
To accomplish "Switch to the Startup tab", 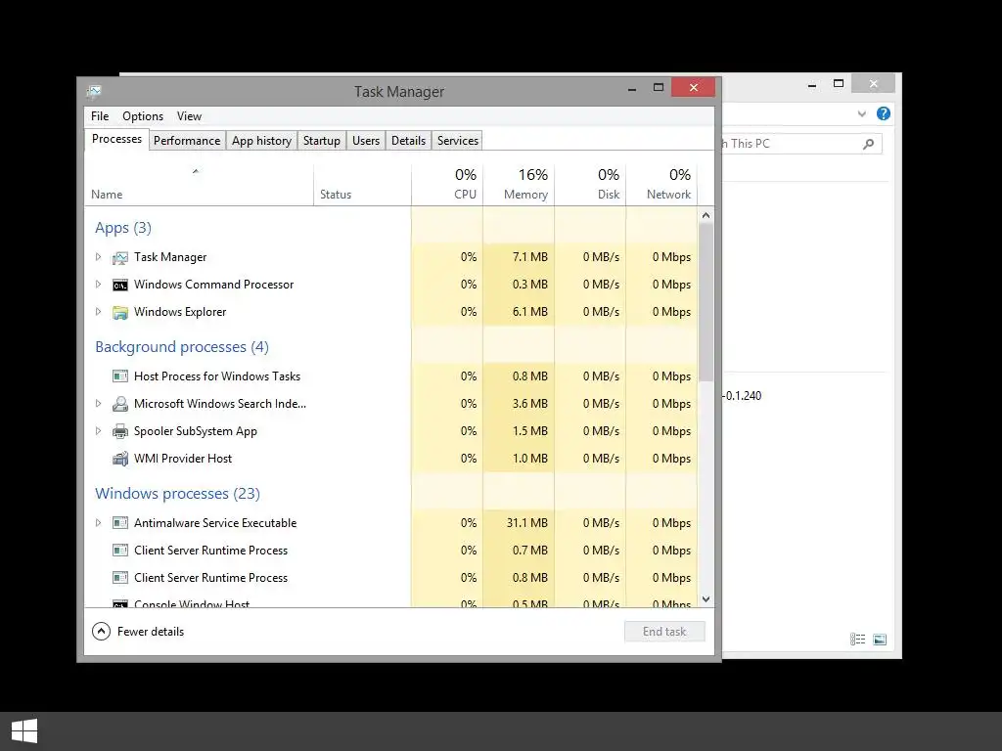I will point(321,141).
